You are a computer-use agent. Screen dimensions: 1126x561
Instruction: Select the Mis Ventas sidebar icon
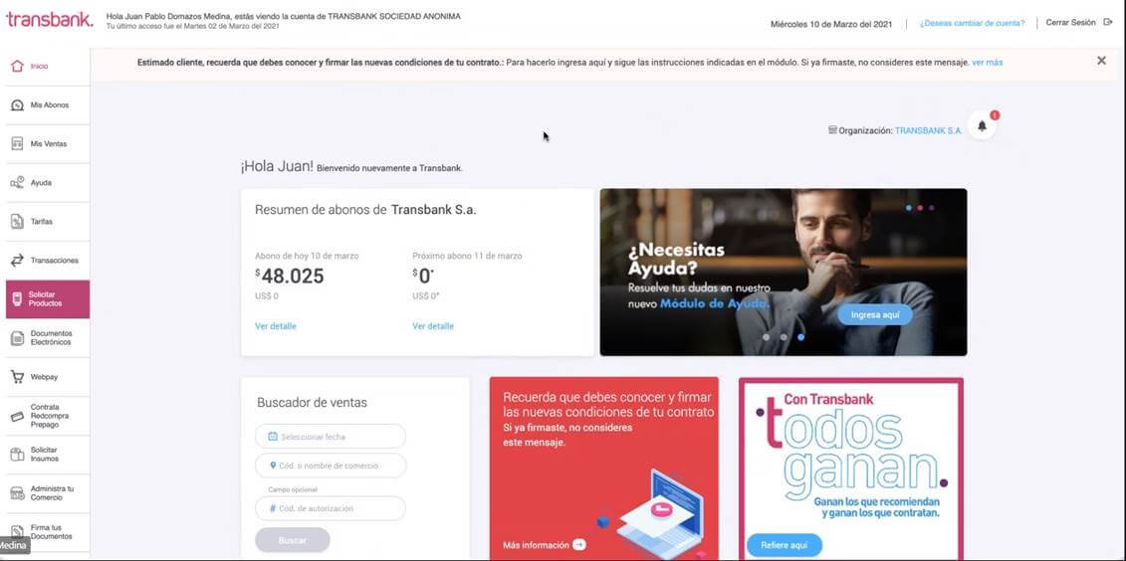[x=17, y=144]
